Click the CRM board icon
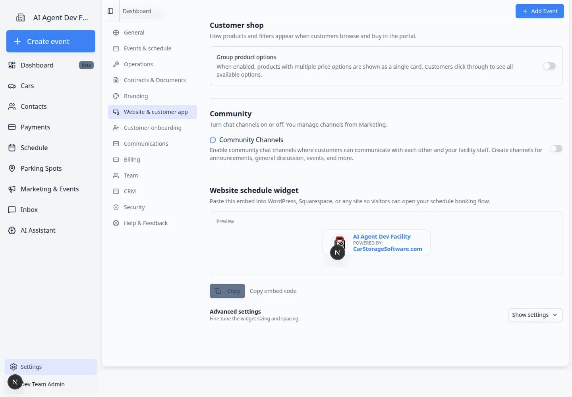This screenshot has width=572, height=397. (116, 191)
